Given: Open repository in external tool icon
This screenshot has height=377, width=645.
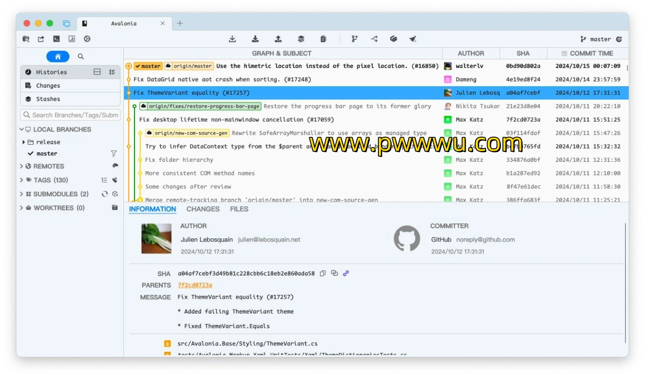Looking at the screenshot, I should pos(41,39).
